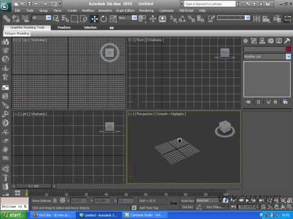Toggle Angle Snap

click(182, 19)
